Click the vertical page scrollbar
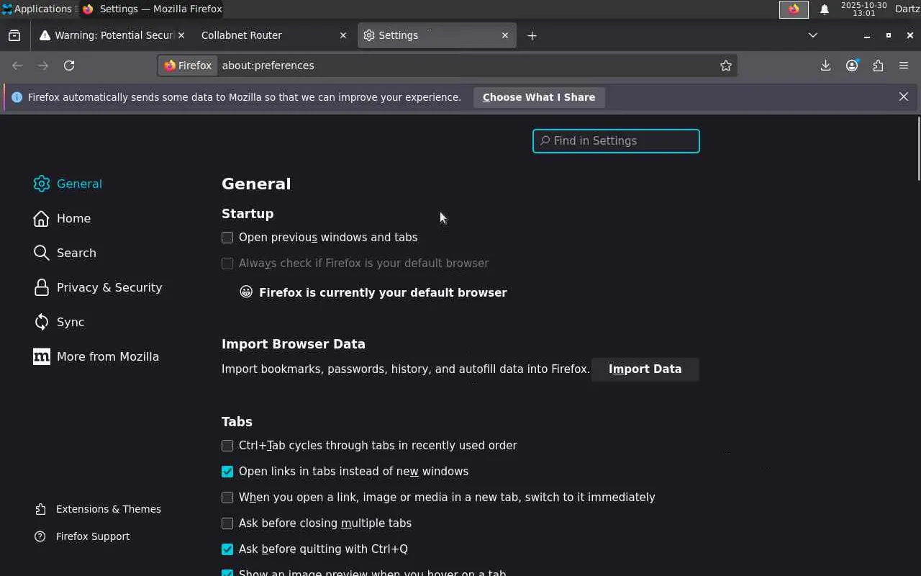Viewport: 921px width, 576px height. click(x=918, y=151)
